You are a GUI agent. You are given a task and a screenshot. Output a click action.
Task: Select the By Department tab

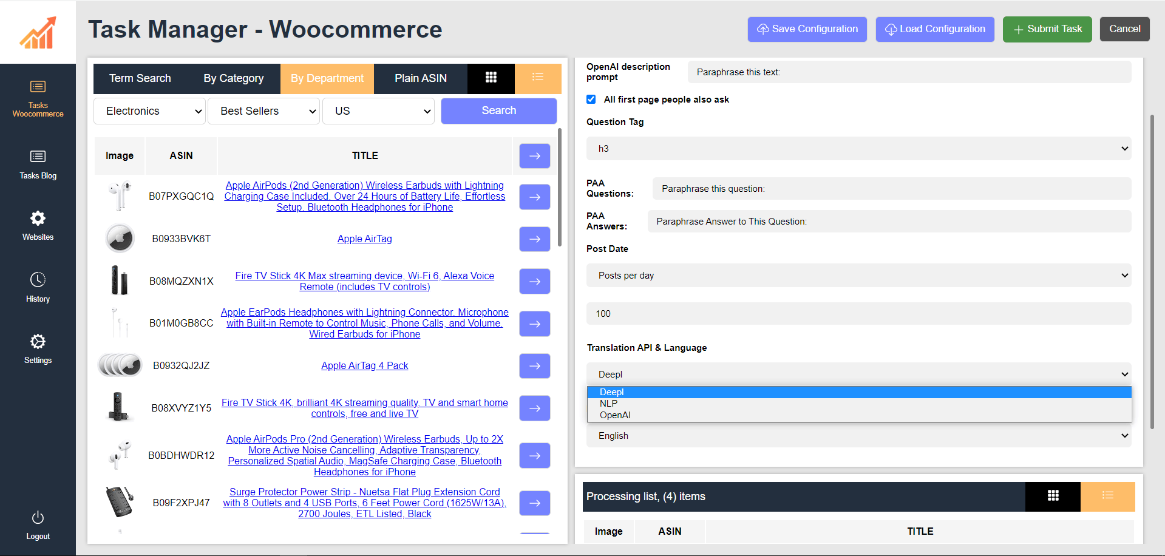327,78
